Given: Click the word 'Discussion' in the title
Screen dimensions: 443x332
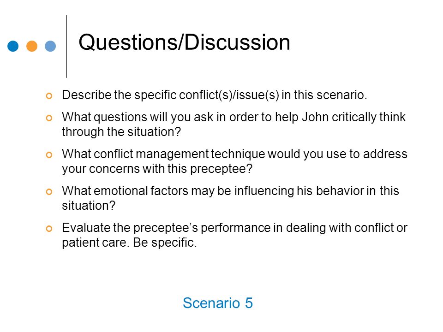Looking at the screenshot, I should coord(237,42).
